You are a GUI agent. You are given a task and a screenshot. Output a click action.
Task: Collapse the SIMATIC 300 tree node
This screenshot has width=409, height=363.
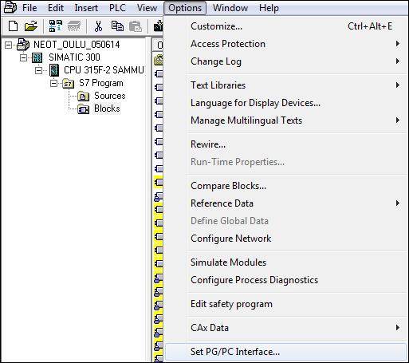coord(24,57)
